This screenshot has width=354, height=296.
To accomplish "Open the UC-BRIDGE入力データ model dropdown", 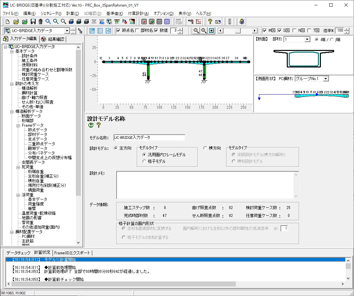I will 67,31.
